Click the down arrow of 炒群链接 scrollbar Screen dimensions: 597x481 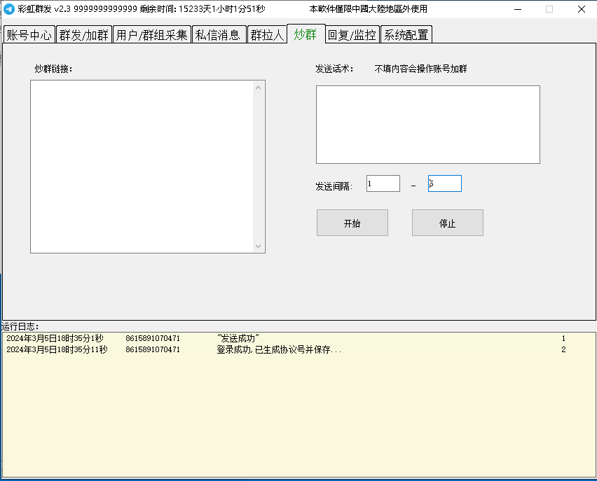258,246
